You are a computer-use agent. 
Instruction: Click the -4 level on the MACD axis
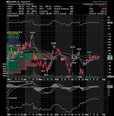coord(108,95)
